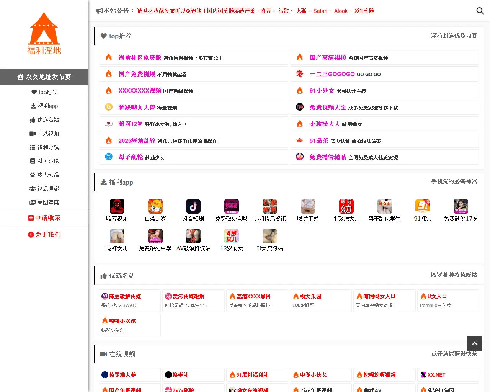
Task: Open the 论坛博客 sidebar entry
Action: point(44,188)
